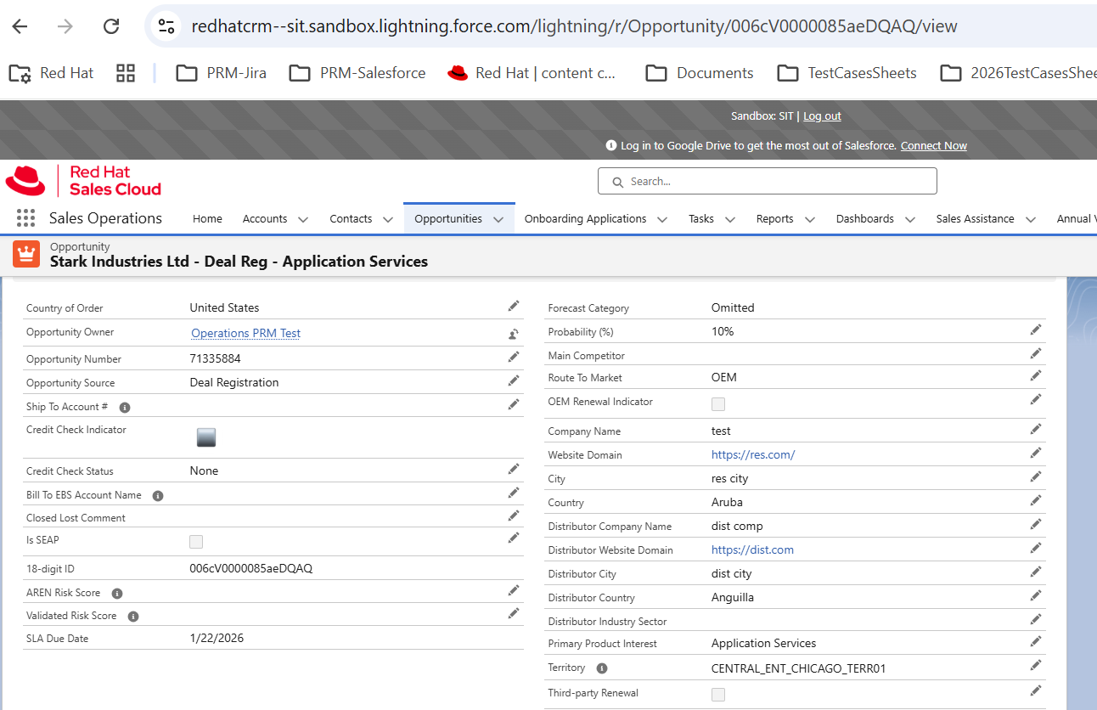The width and height of the screenshot is (1097, 710).
Task: Edit the Country of Order field pencil
Action: (514, 306)
